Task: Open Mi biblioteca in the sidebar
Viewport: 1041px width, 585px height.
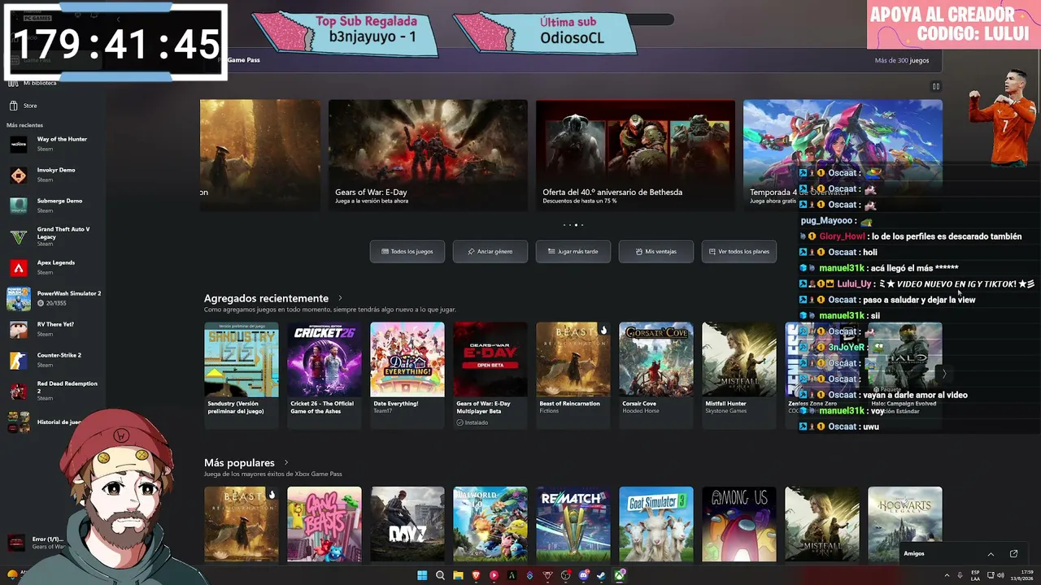Action: point(40,83)
